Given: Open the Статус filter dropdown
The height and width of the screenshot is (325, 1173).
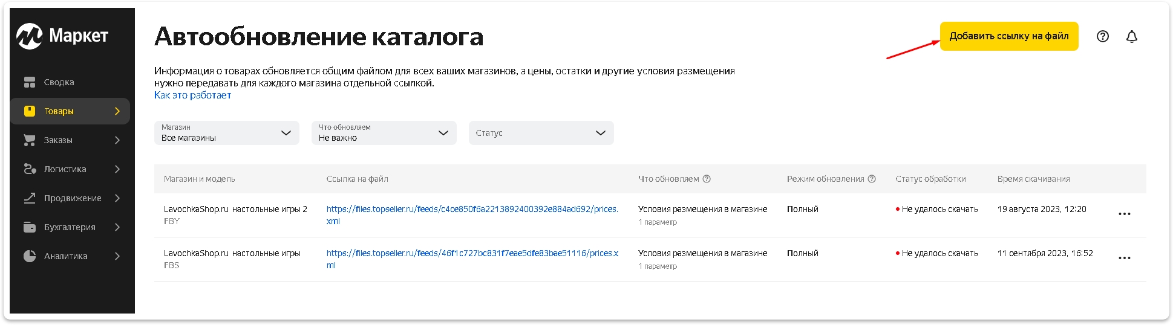Looking at the screenshot, I should (541, 133).
